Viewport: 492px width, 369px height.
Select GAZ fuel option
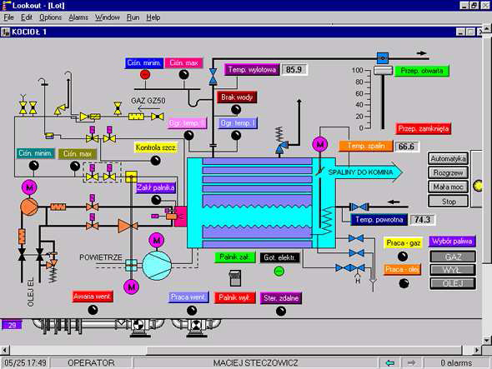[x=453, y=257]
